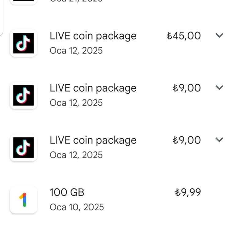Image resolution: width=235 pixels, height=235 pixels.
Task: Expand the ₺9,00 entry just beneath ₺45,00 purchase
Action: click(x=219, y=88)
